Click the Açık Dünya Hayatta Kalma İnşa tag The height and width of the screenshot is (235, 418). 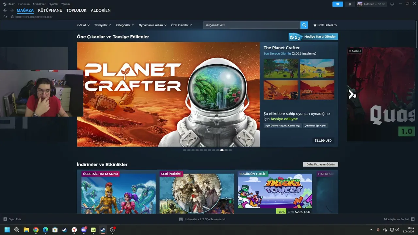click(x=283, y=126)
